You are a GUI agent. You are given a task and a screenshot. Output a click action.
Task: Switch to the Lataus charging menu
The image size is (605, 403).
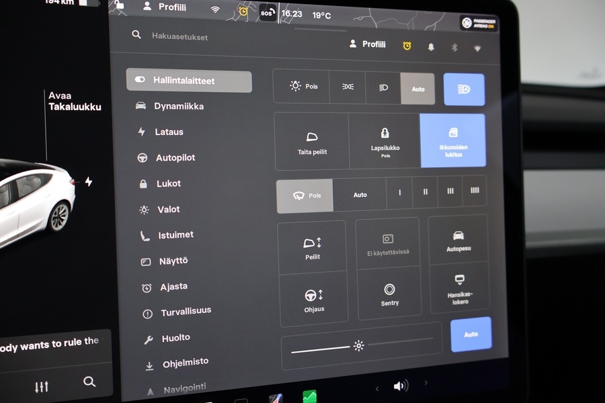[x=168, y=132]
